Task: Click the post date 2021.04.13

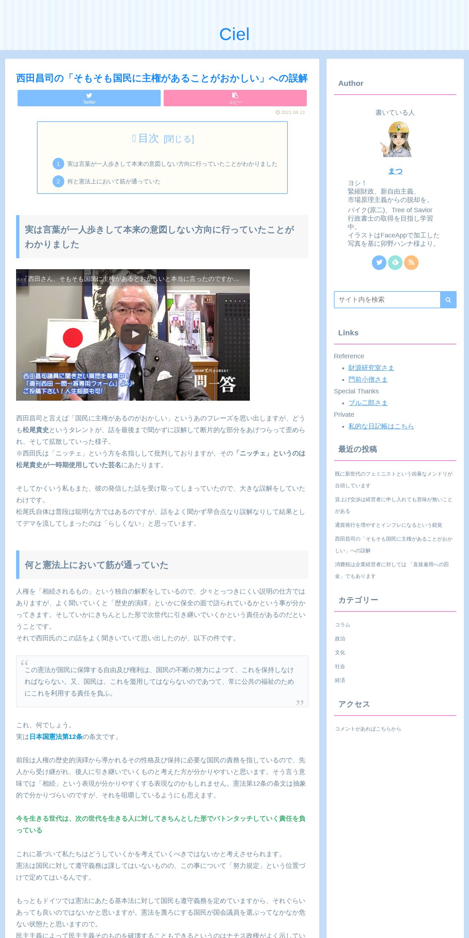Action: click(x=290, y=113)
